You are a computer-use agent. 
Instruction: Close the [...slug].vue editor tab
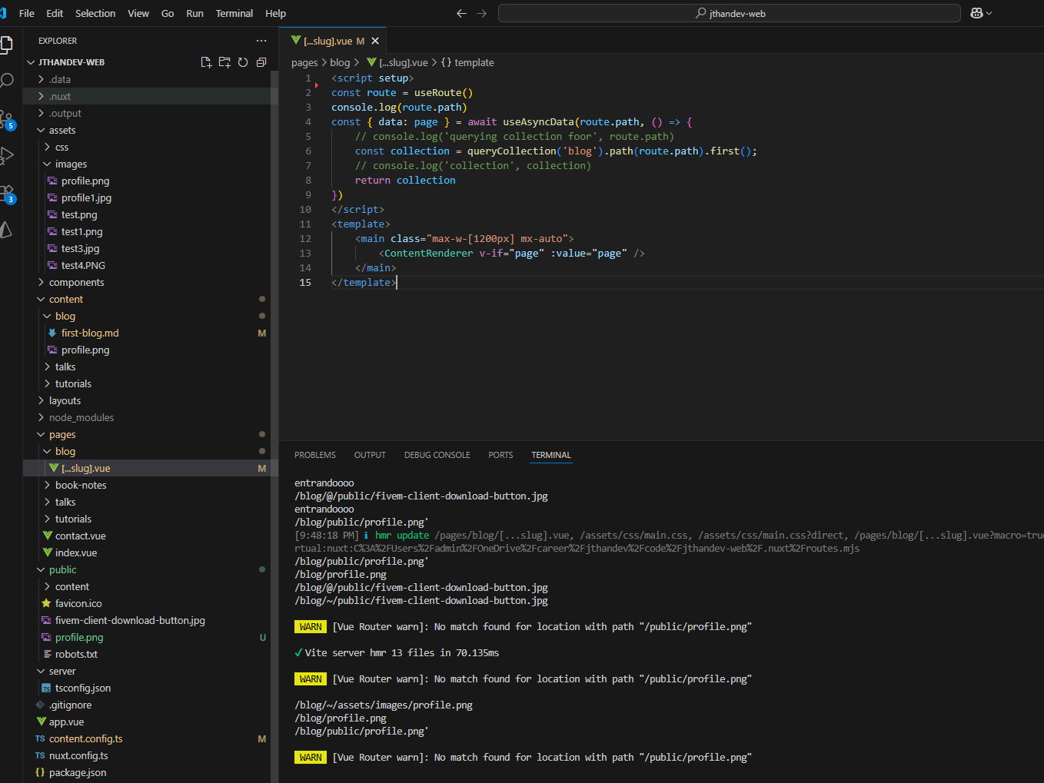[375, 41]
